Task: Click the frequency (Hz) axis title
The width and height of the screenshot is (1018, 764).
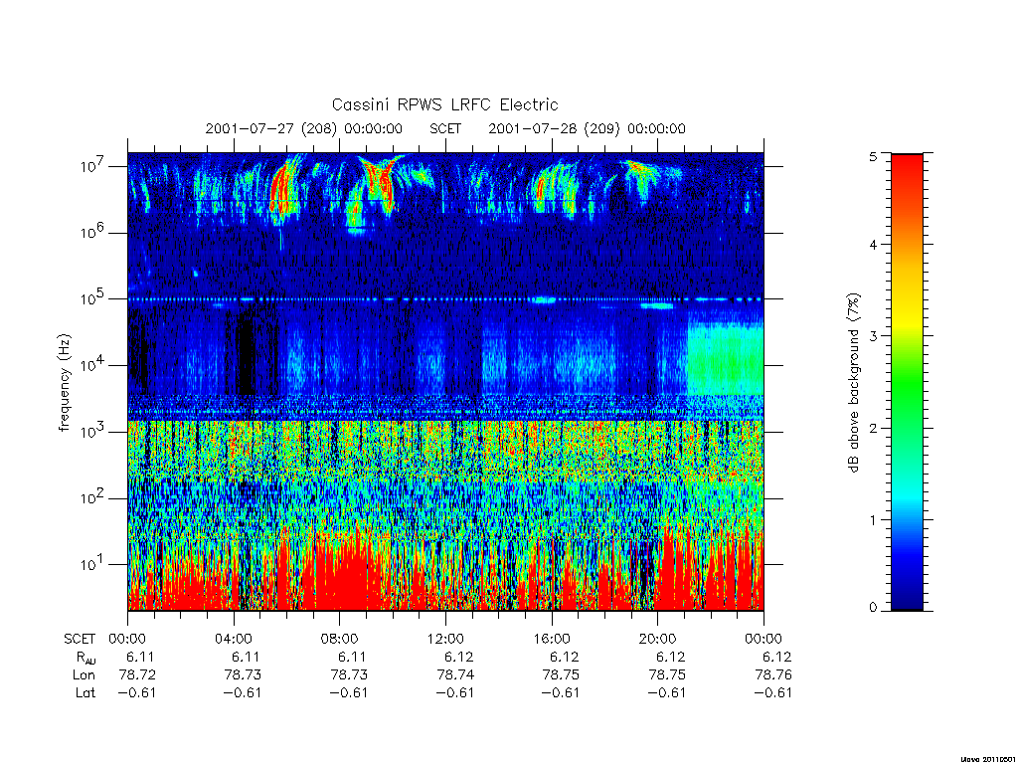Action: point(64,383)
